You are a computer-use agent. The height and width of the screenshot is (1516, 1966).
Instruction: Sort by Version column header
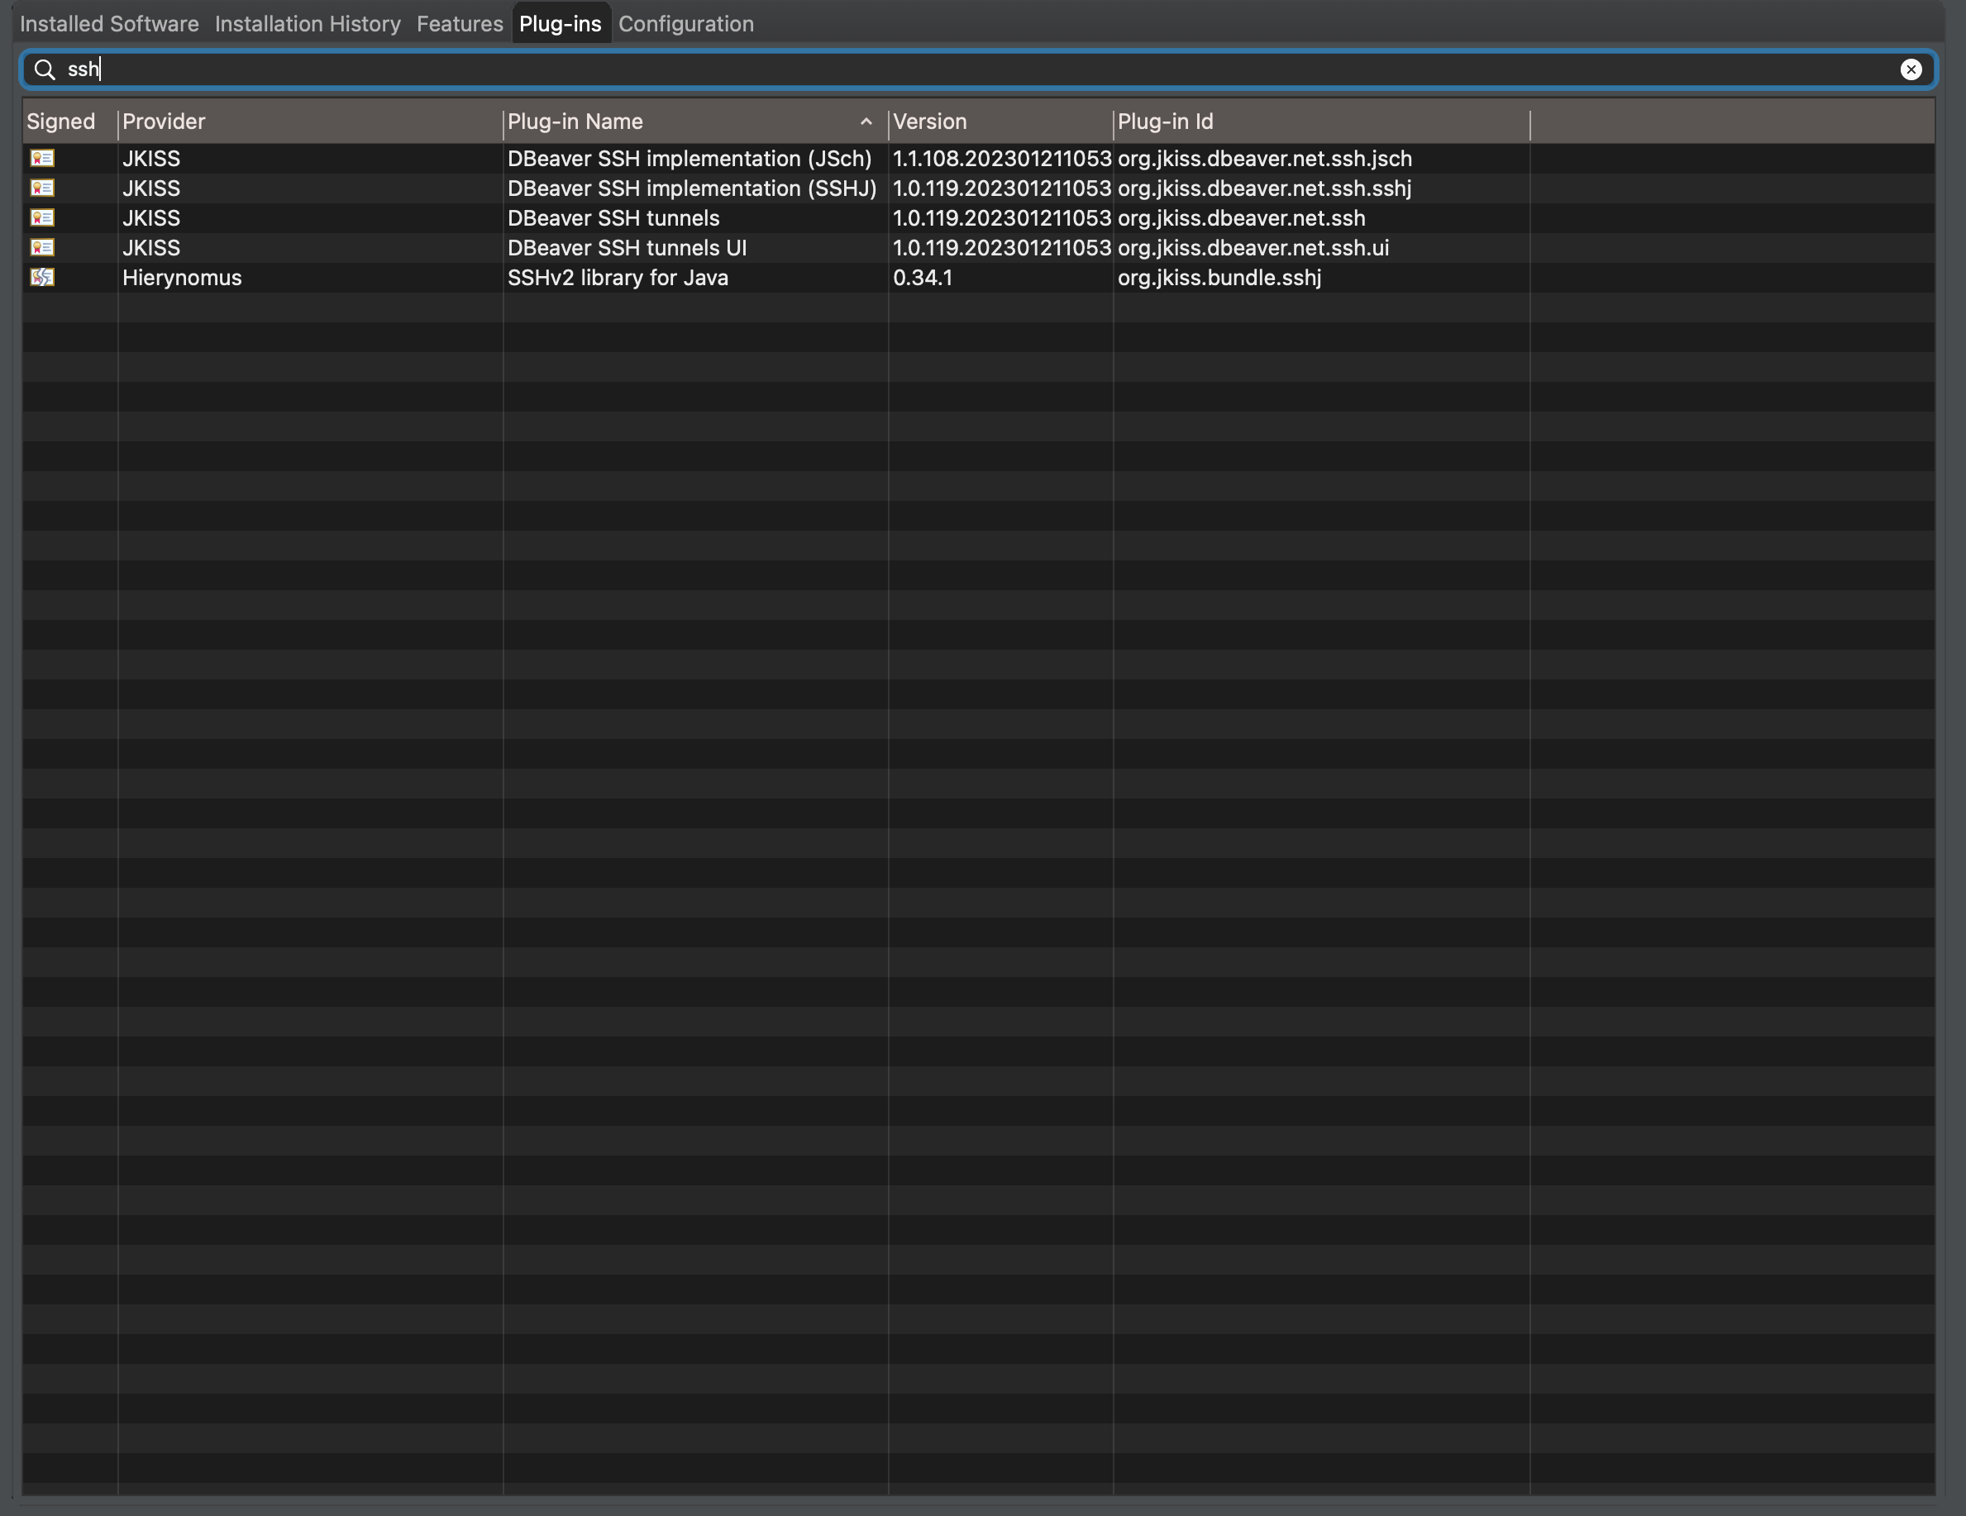coord(930,122)
